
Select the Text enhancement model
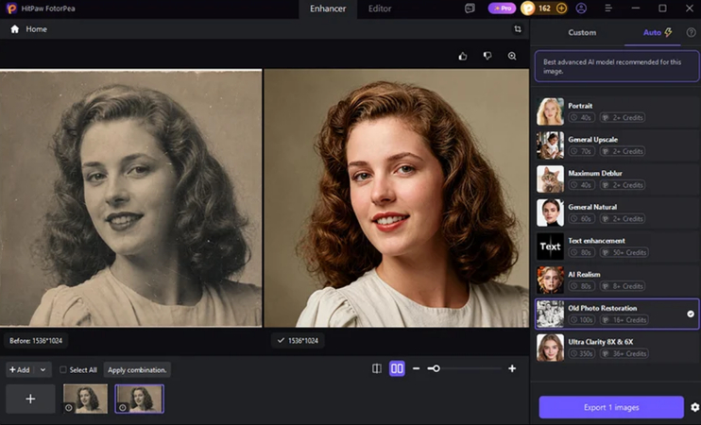click(x=617, y=246)
